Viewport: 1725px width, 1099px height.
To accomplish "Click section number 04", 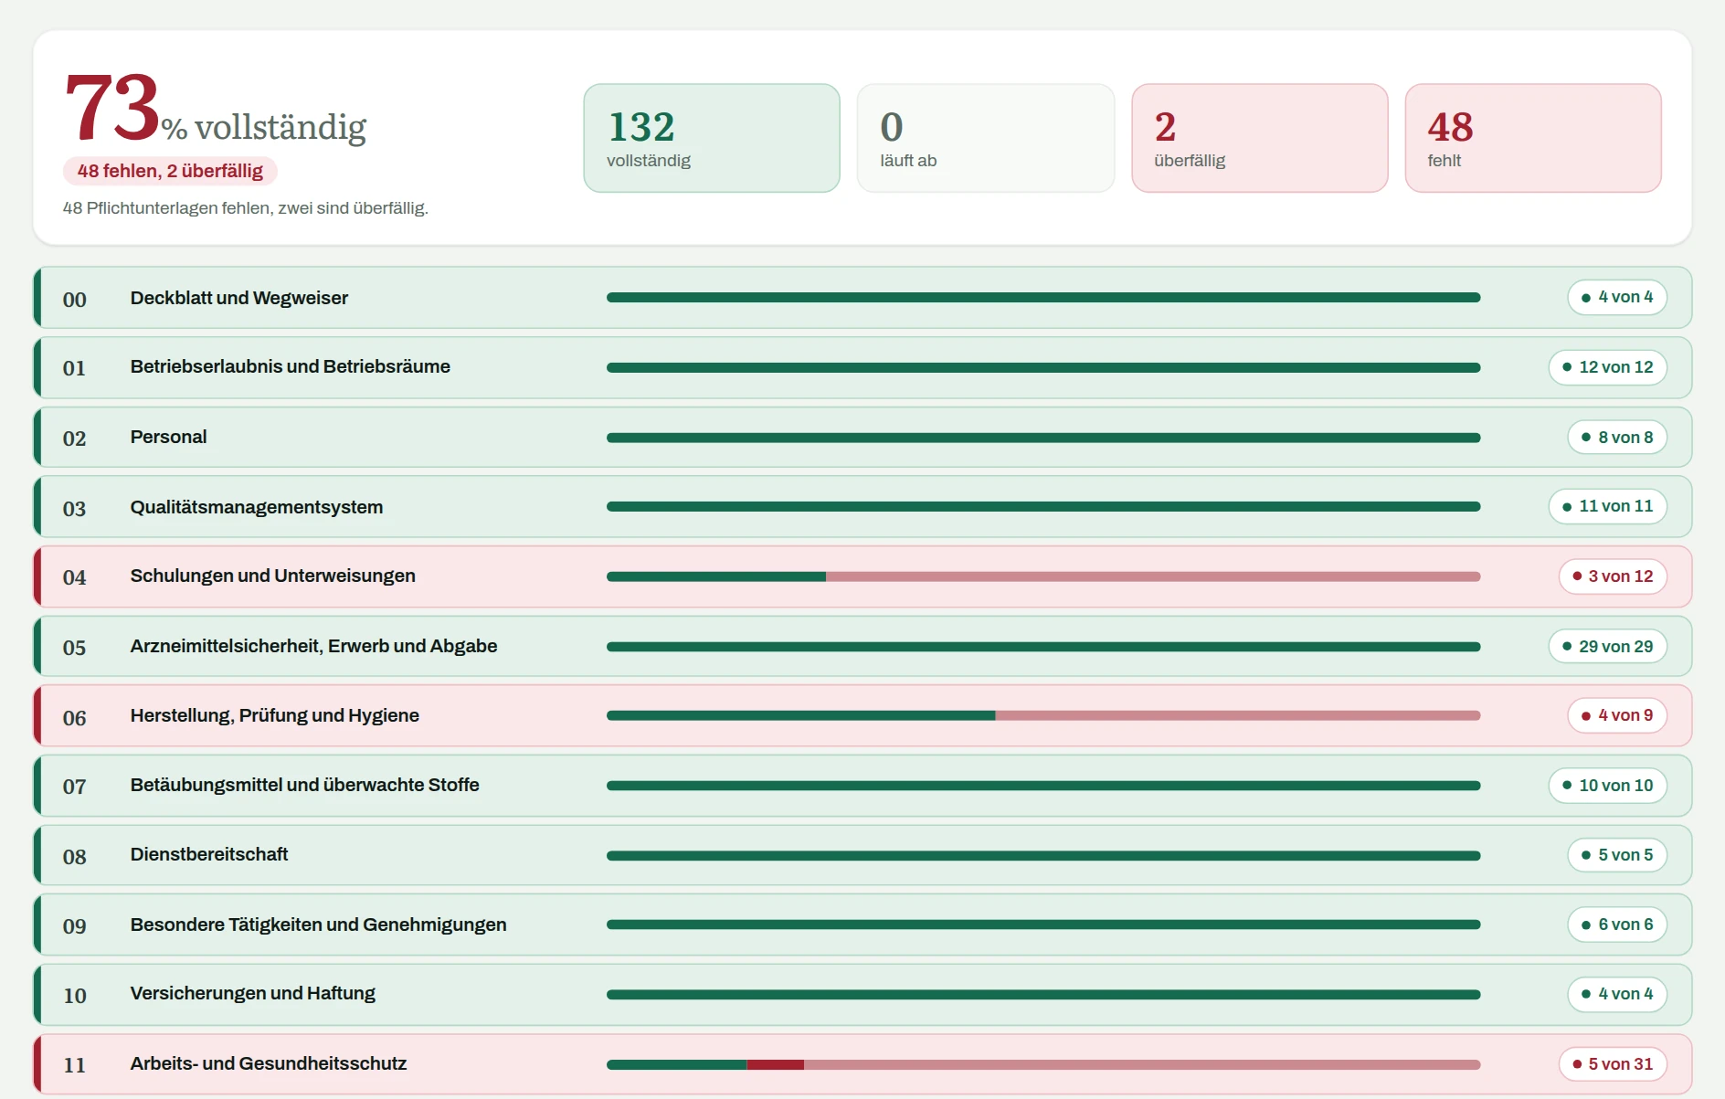I will 75,577.
